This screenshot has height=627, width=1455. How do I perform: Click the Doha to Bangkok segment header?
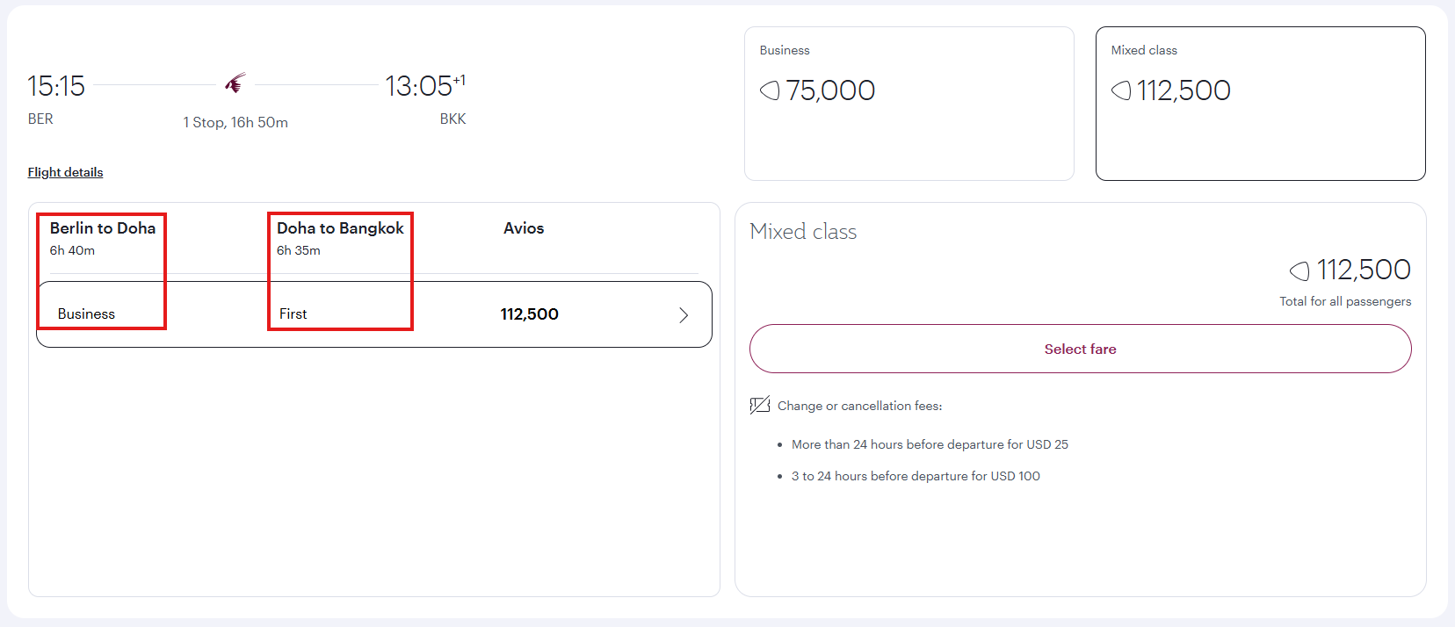[x=340, y=228]
